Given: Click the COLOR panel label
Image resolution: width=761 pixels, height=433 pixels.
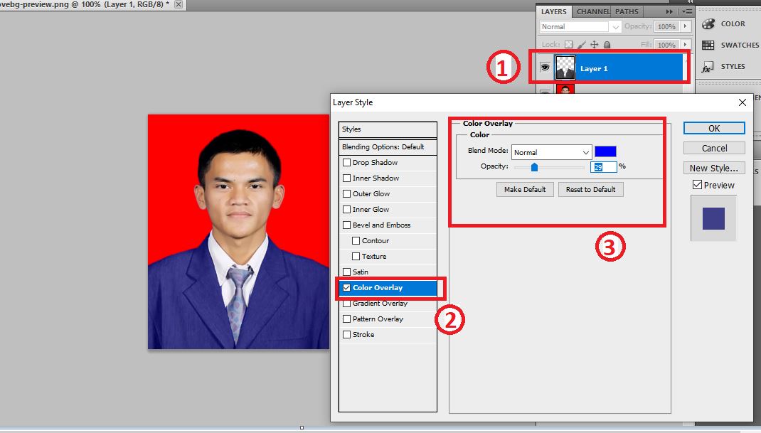Looking at the screenshot, I should click(733, 23).
